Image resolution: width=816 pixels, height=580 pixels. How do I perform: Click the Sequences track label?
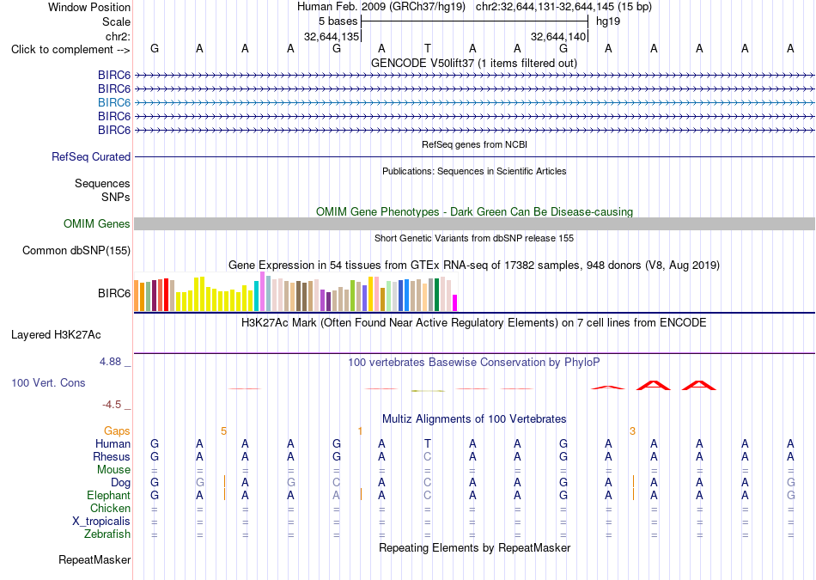coord(102,183)
